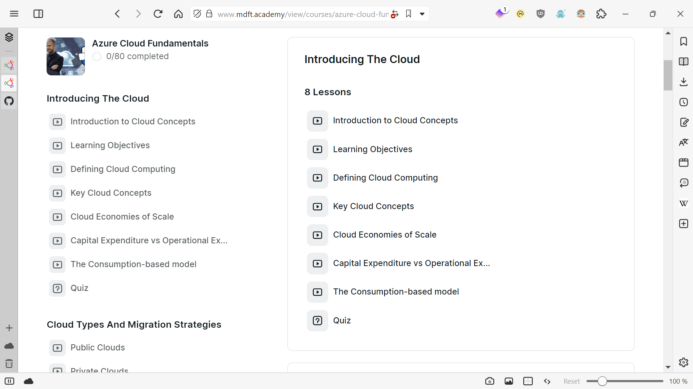Image resolution: width=693 pixels, height=389 pixels.
Task: Open the profile avatar account menu
Action: (581, 14)
